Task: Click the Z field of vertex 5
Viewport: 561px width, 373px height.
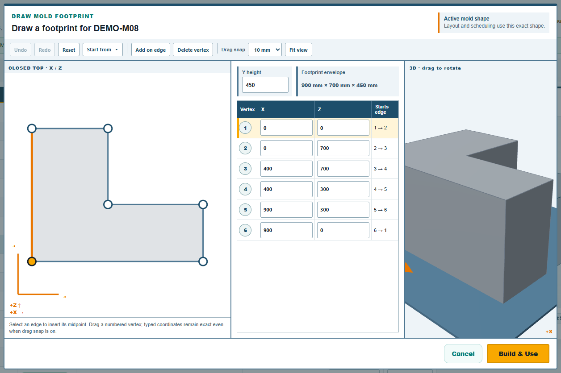Action: click(x=343, y=210)
